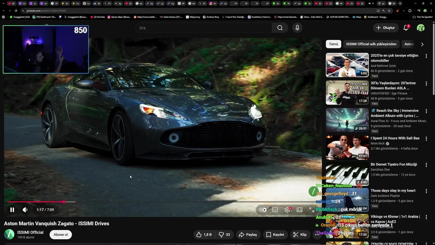Open the Excalidraw bookmark

point(259,17)
